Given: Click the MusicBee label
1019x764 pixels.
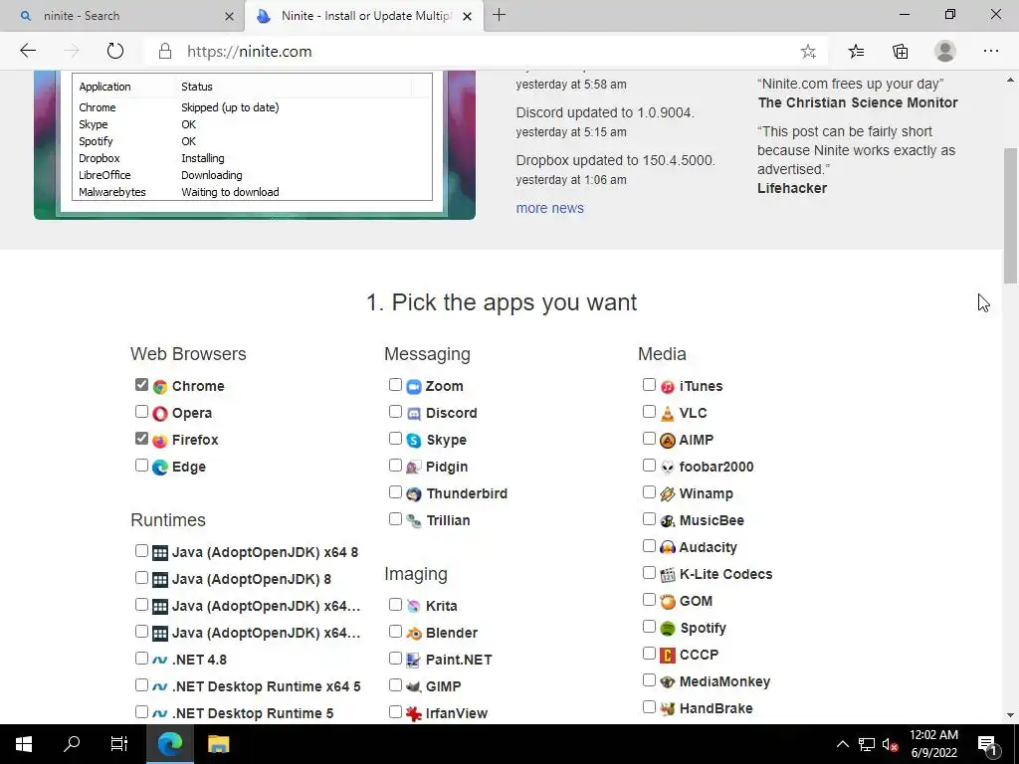Looking at the screenshot, I should [x=712, y=520].
